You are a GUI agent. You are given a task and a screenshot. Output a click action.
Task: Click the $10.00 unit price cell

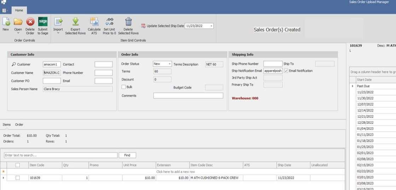pos(139,178)
